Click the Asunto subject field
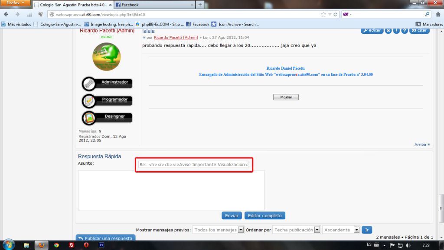Screen dimensions: 444x250 194,164
